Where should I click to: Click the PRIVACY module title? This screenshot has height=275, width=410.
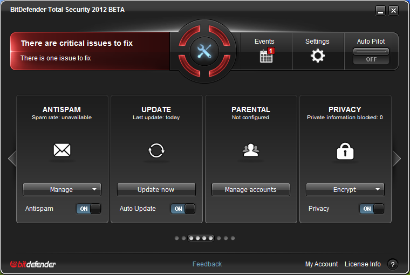[x=345, y=109]
